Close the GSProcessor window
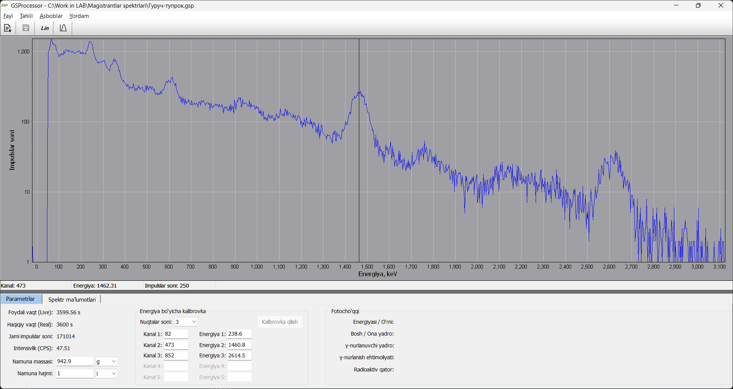Viewport: 733px width, 389px height. point(721,5)
